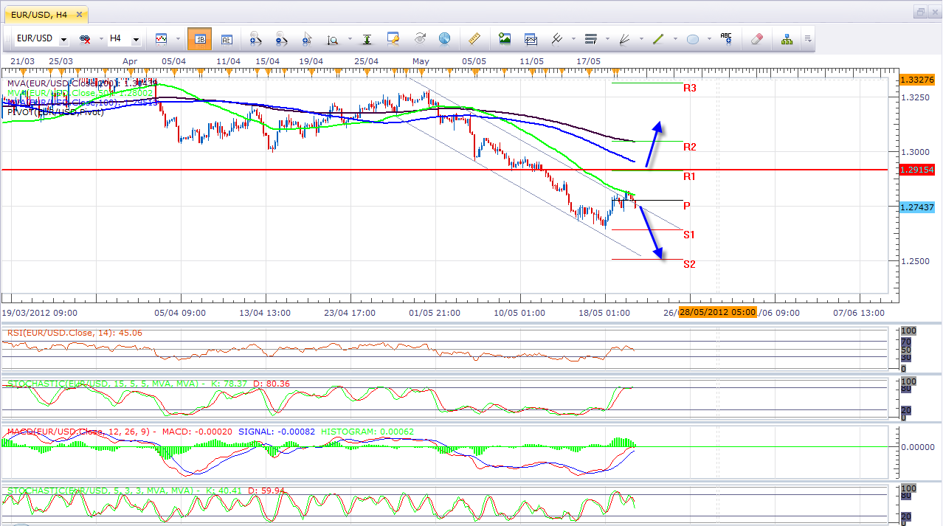Click the blue radar globe icon
Image resolution: width=943 pixels, height=526 pixels.
[x=444, y=39]
